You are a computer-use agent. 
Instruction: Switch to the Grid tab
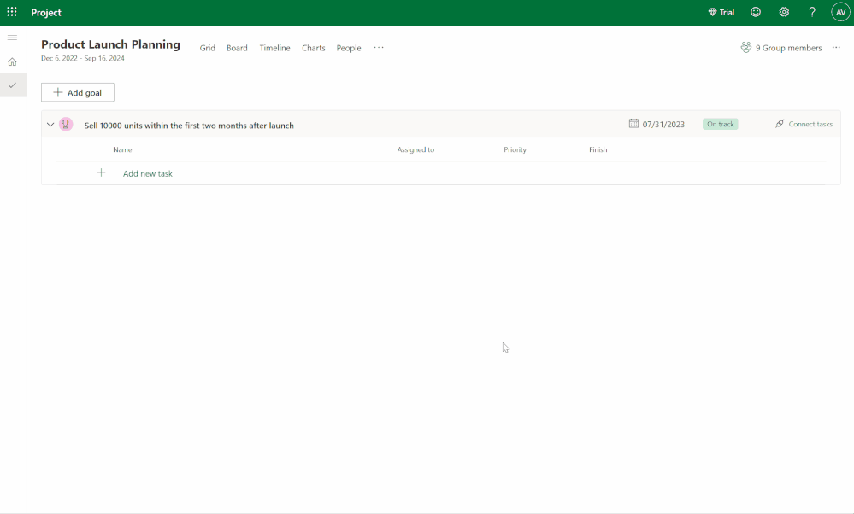[x=208, y=48]
